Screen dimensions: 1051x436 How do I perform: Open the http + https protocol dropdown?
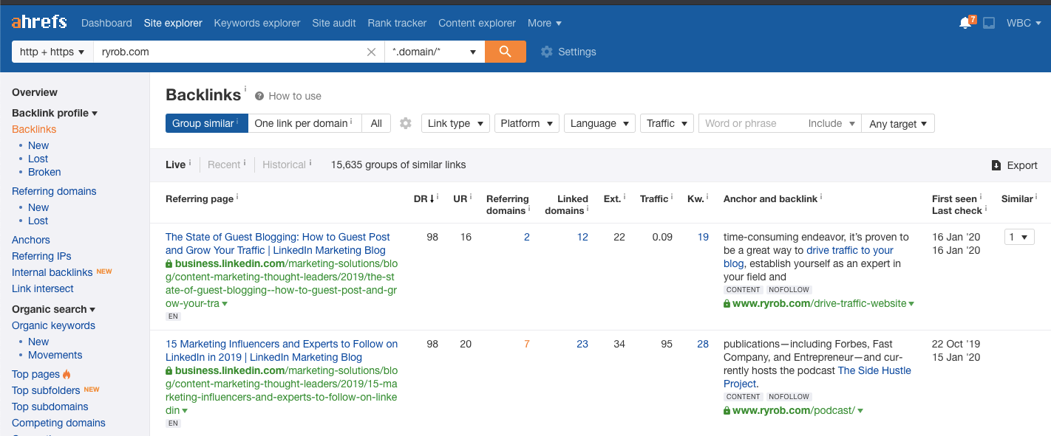tap(52, 52)
